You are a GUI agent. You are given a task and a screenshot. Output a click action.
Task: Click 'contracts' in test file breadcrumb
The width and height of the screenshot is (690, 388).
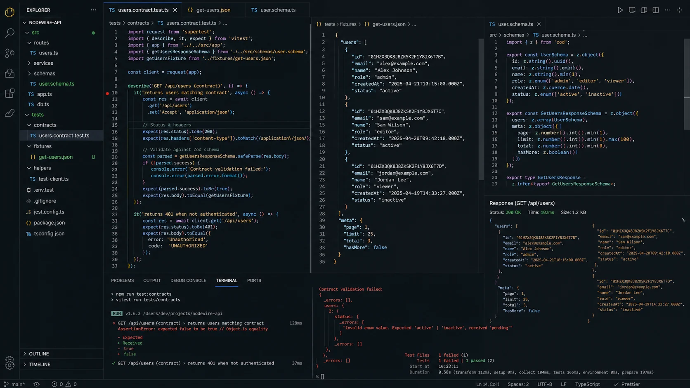(138, 23)
